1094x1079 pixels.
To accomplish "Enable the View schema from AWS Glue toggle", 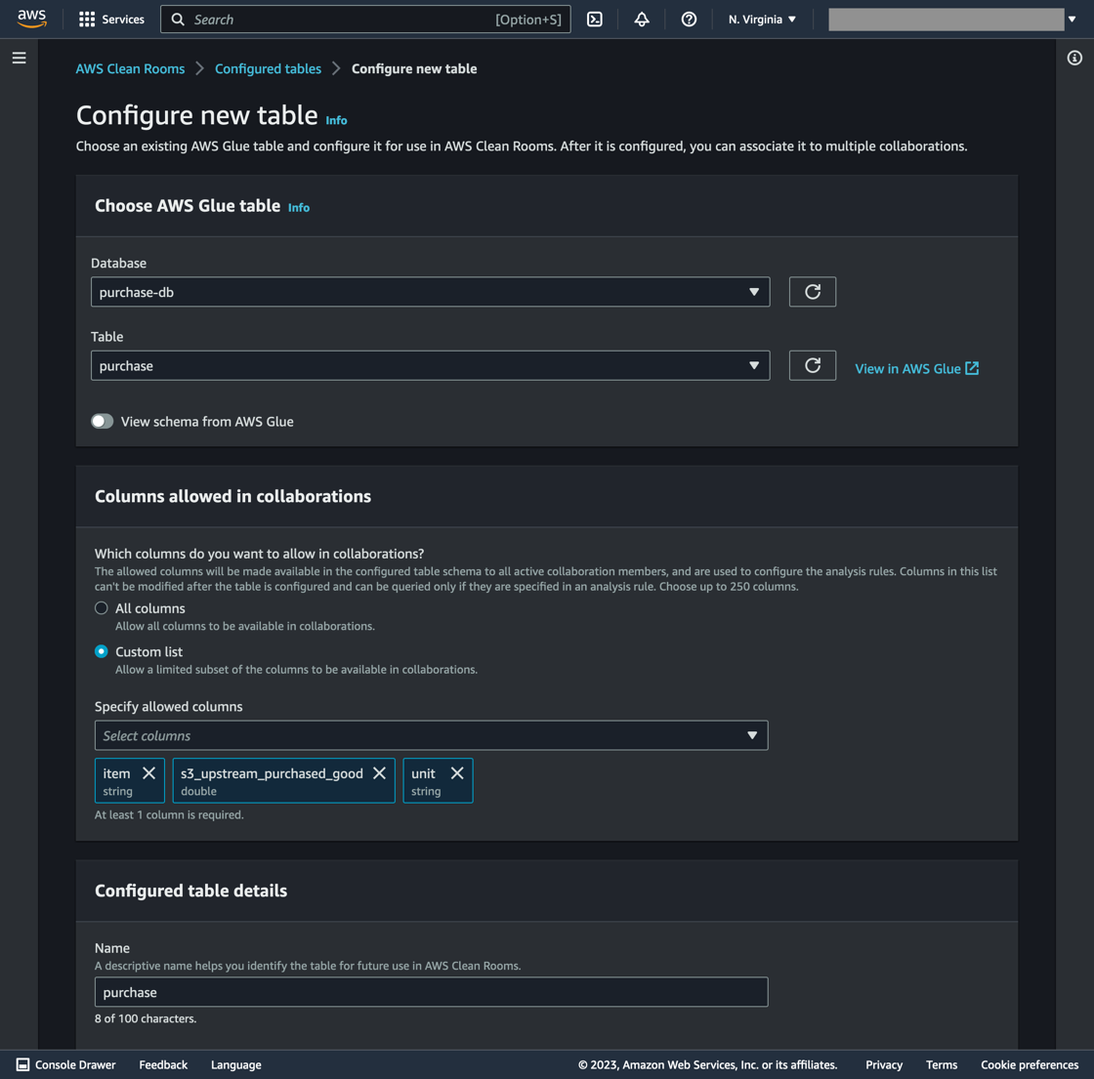I will (103, 421).
